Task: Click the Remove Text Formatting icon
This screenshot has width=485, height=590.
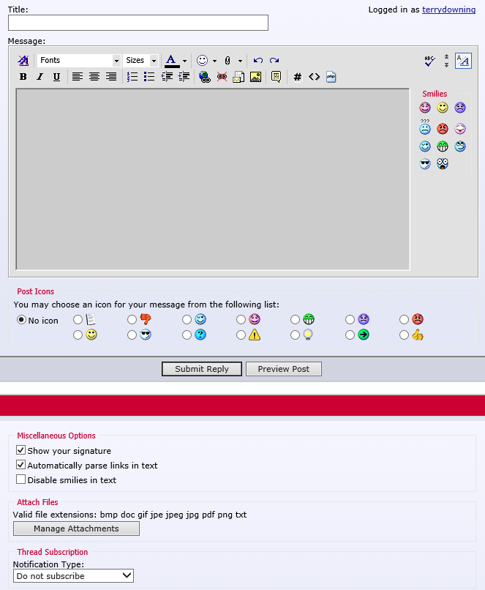Action: [x=23, y=60]
